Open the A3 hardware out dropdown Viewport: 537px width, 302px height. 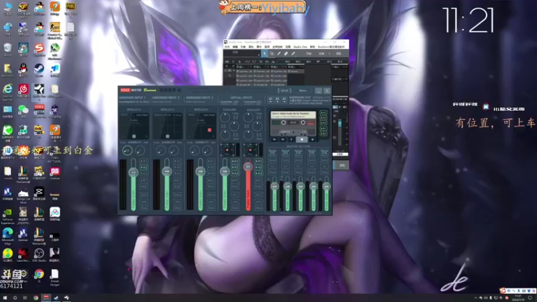(x=284, y=99)
